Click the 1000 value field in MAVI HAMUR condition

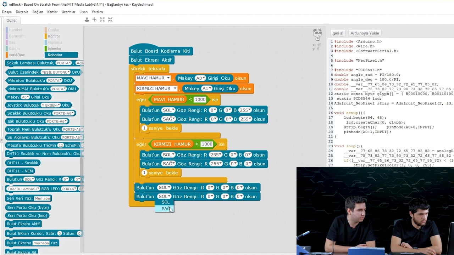pyautogui.click(x=200, y=100)
